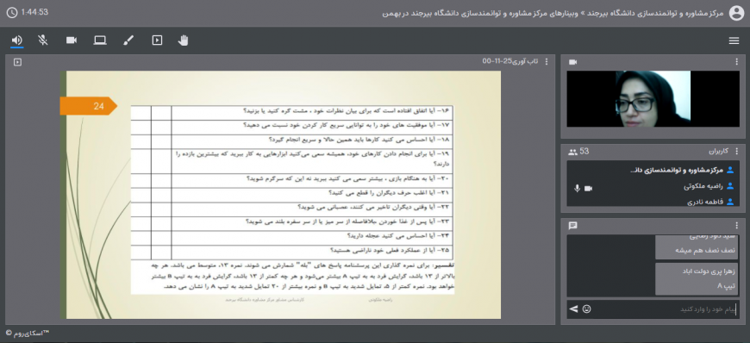Click the chat message input field
This screenshot has width=750, height=343.
pyautogui.click(x=665, y=309)
